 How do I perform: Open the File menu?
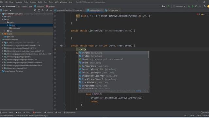(x=1, y=2)
